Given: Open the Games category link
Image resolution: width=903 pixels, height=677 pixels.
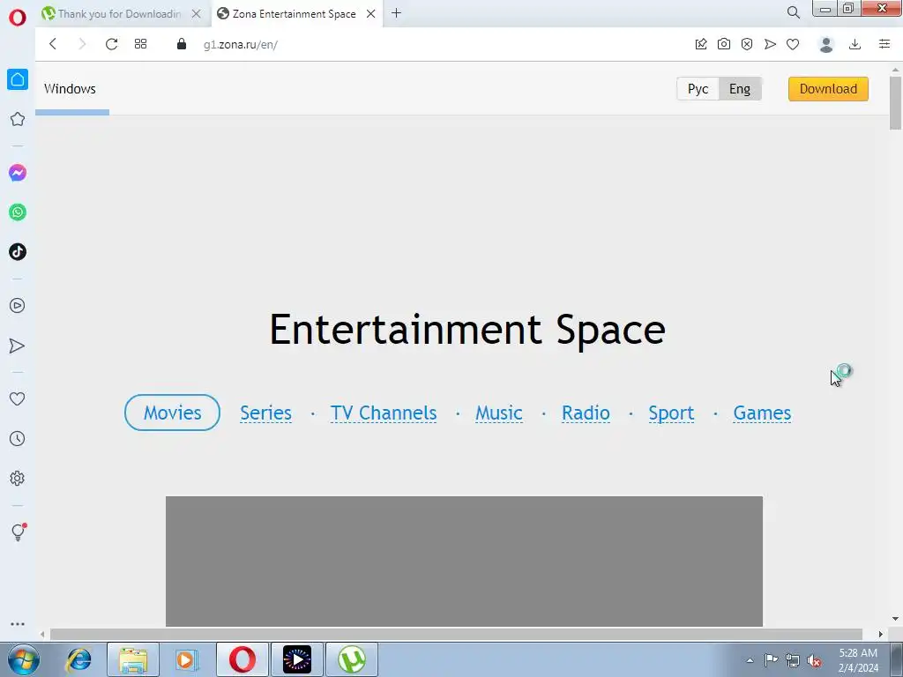Looking at the screenshot, I should [762, 413].
